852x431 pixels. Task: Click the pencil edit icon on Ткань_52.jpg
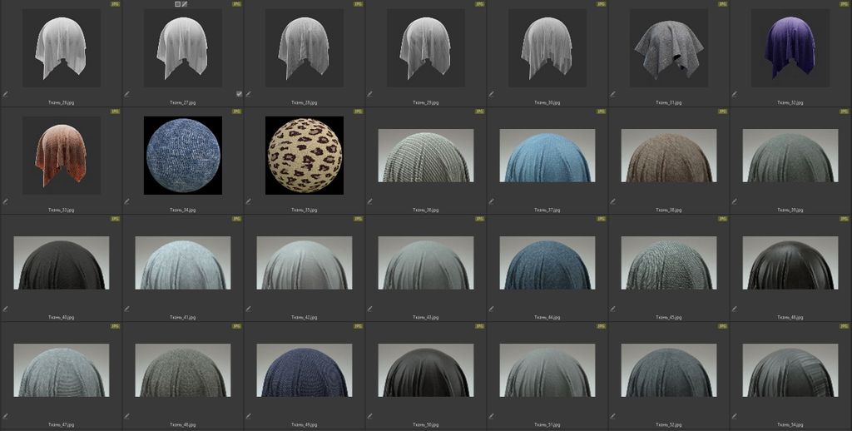(613, 416)
